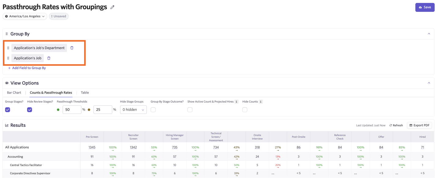This screenshot has width=437, height=178.
Task: Check Show Active Count & Projected Hires
Action: coord(190,110)
